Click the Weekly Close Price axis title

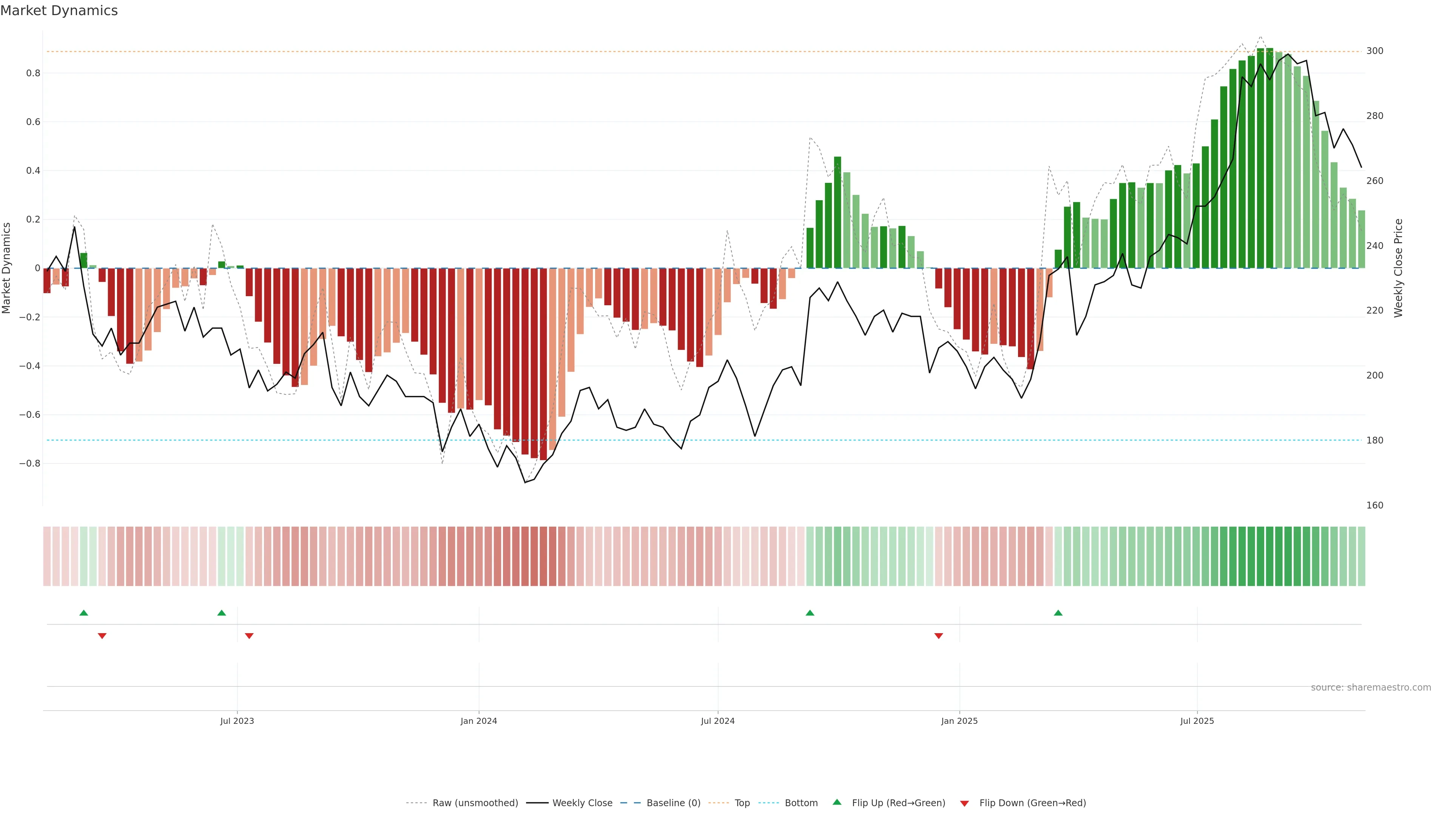pyautogui.click(x=1398, y=268)
